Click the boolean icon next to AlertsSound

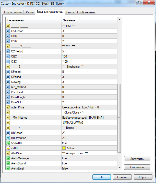click(x=8, y=163)
